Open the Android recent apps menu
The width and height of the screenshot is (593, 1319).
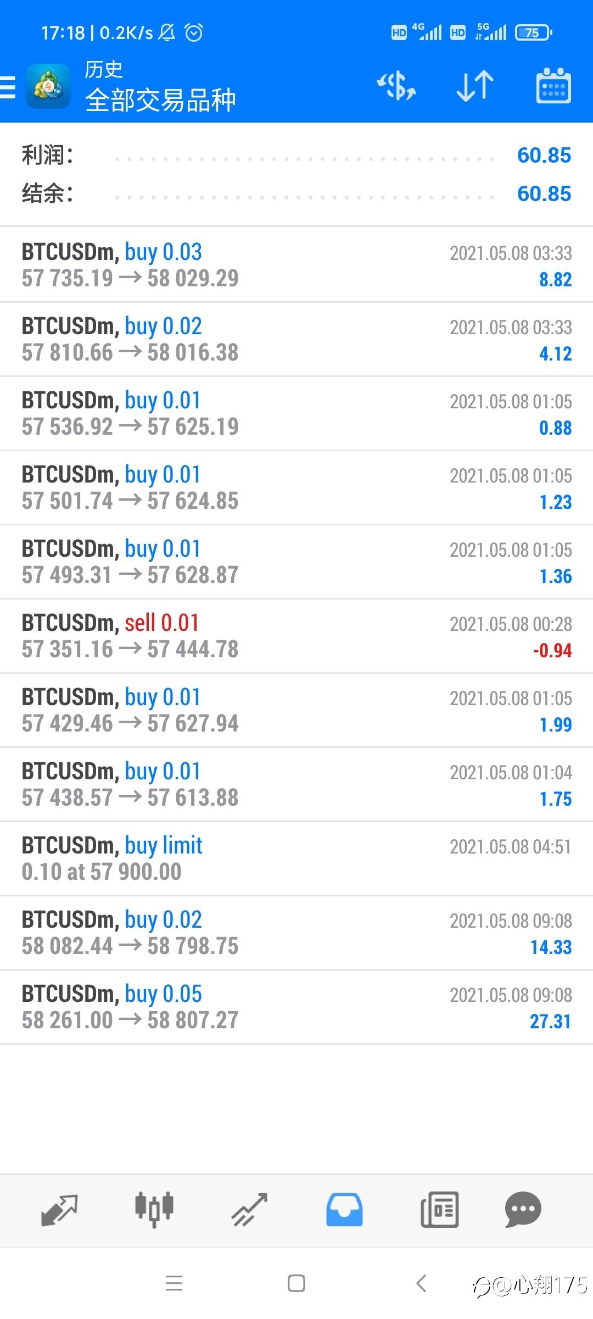tap(174, 1283)
